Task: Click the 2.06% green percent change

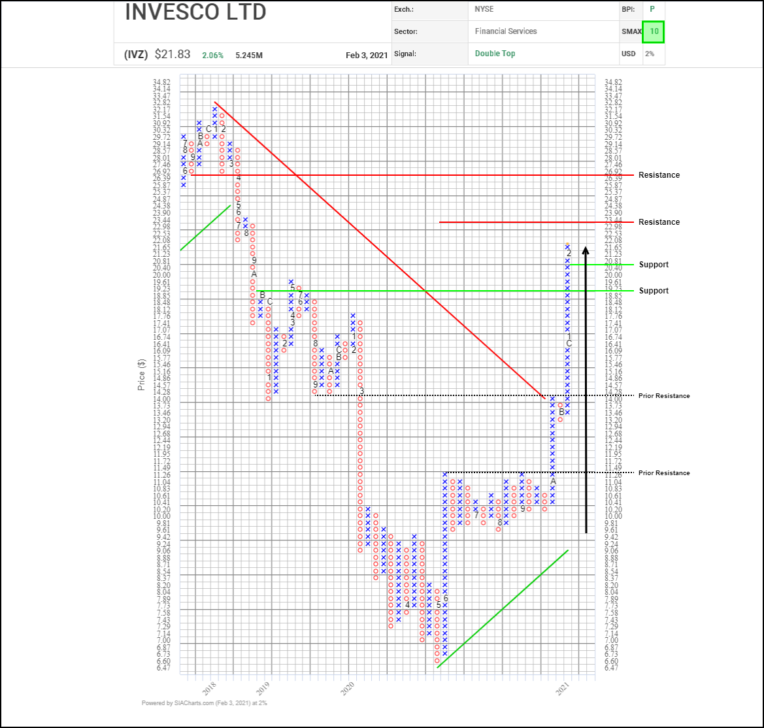Action: click(212, 56)
